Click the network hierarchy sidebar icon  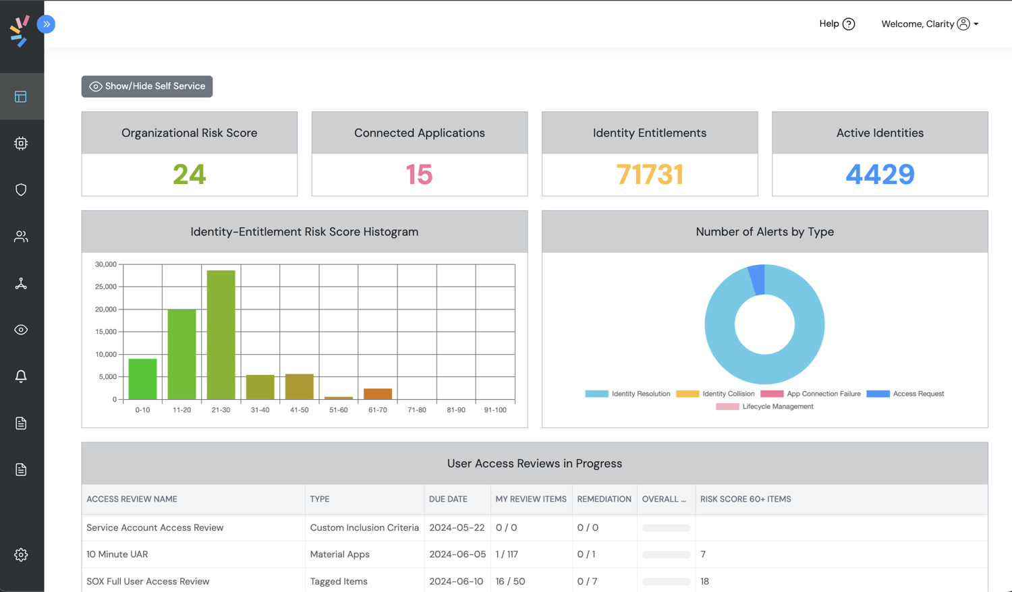21,283
